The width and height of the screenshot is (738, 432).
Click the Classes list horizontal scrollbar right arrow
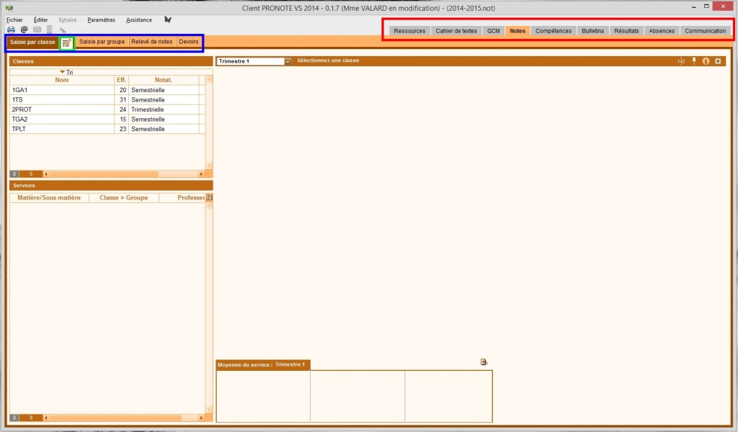click(x=201, y=174)
